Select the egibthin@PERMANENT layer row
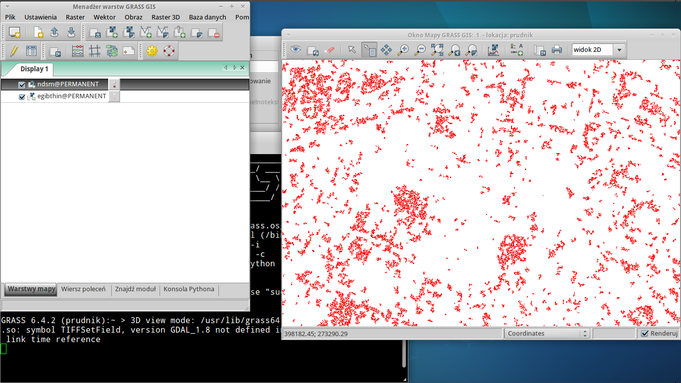 (x=125, y=97)
